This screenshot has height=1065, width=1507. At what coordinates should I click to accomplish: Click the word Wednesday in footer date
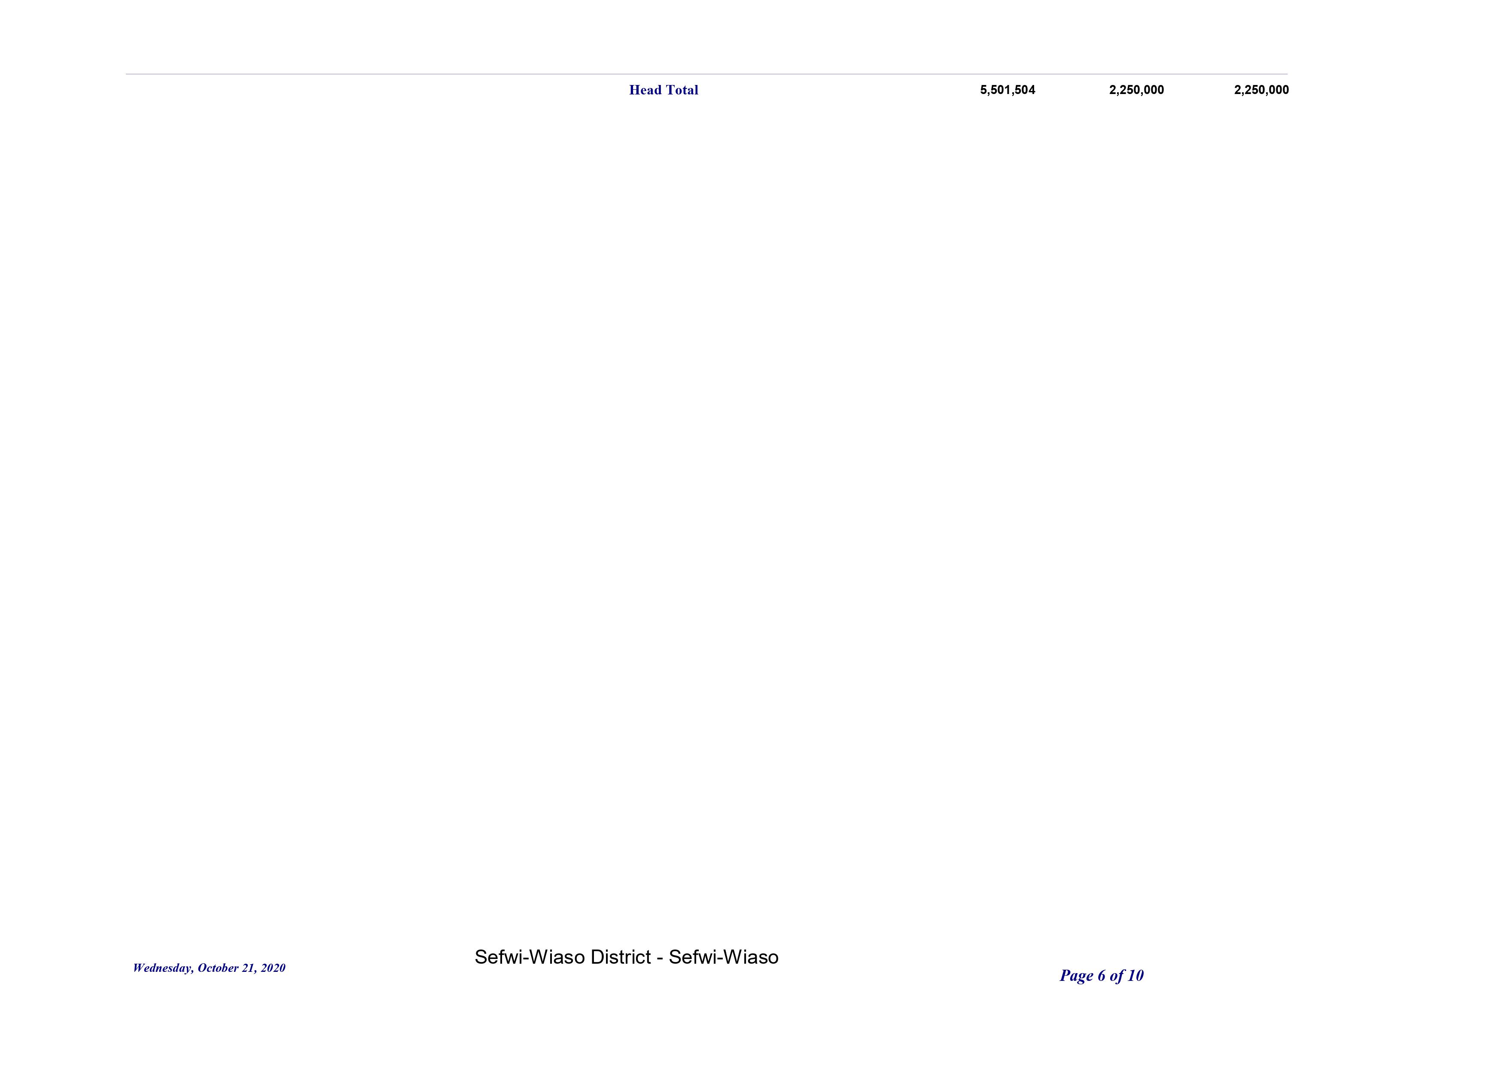[x=161, y=968]
